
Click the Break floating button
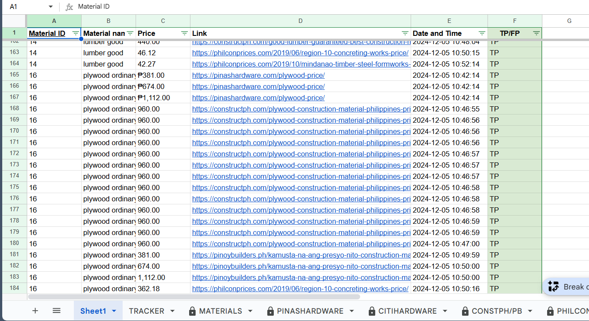[567, 286]
